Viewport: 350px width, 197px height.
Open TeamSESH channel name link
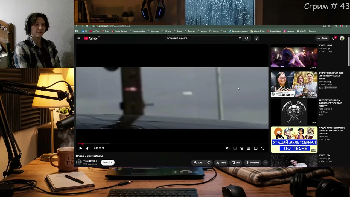pyautogui.click(x=89, y=161)
